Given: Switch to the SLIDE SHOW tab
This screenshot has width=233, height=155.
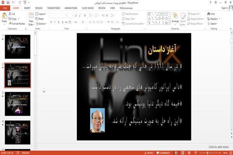Looking at the screenshot, I should (x=88, y=8).
